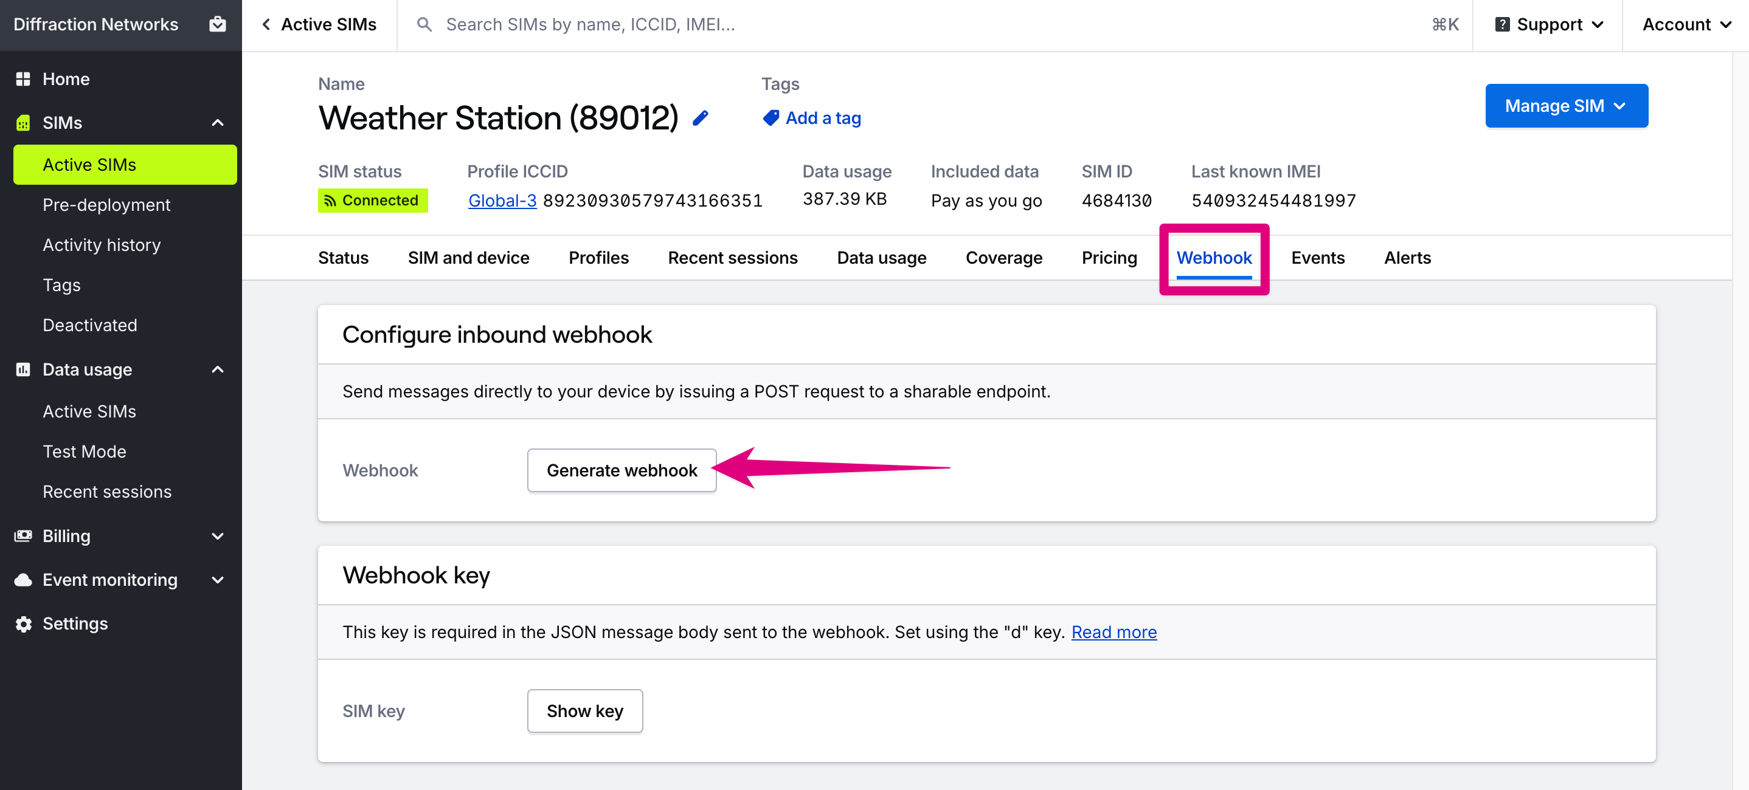Click the Data usage chart icon in sidebar

click(23, 369)
